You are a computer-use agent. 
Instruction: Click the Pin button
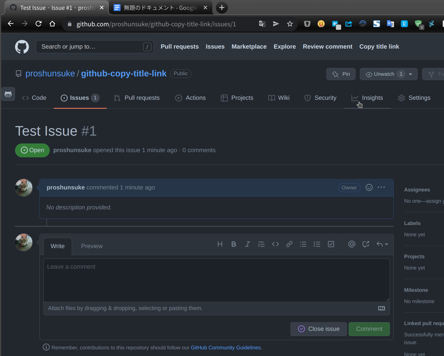[341, 74]
